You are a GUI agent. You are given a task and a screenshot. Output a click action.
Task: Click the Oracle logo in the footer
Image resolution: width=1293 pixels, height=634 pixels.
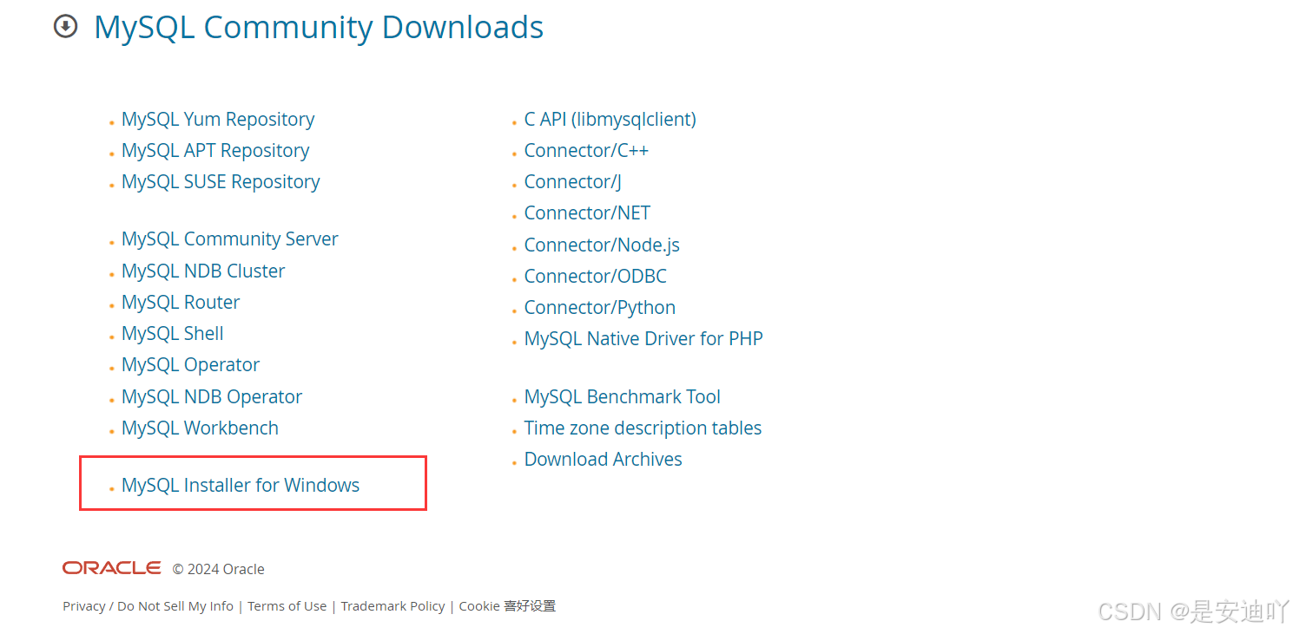point(111,568)
